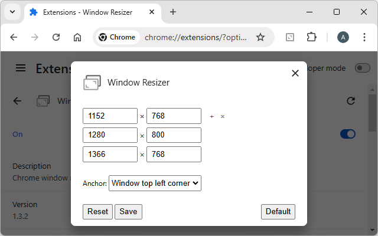The width and height of the screenshot is (378, 236).
Task: Add a size row with plus icon
Action: point(211,117)
